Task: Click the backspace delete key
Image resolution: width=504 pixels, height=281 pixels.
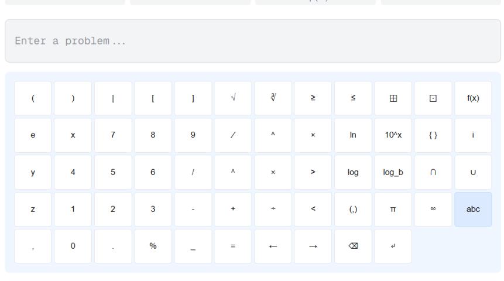Action: pos(353,246)
